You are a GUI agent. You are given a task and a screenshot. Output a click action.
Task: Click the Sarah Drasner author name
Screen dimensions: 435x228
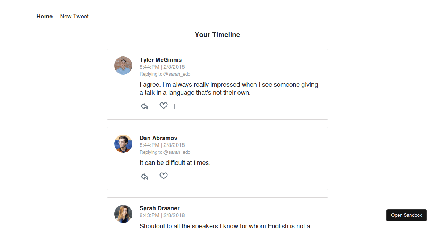[x=159, y=208]
